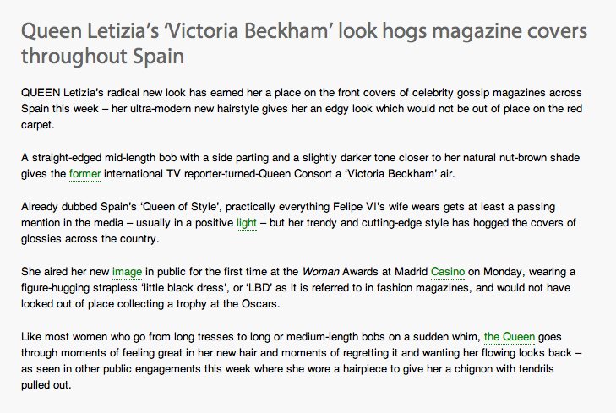Open the "Casino" hyperlink
This screenshot has height=413, width=616.
tap(446, 272)
